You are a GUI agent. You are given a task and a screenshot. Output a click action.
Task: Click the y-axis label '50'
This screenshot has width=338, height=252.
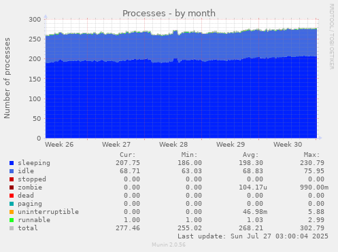point(37,118)
